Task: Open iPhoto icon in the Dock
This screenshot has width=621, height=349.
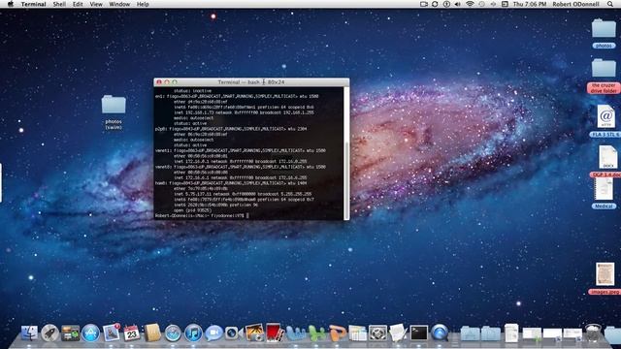Action: tap(254, 333)
